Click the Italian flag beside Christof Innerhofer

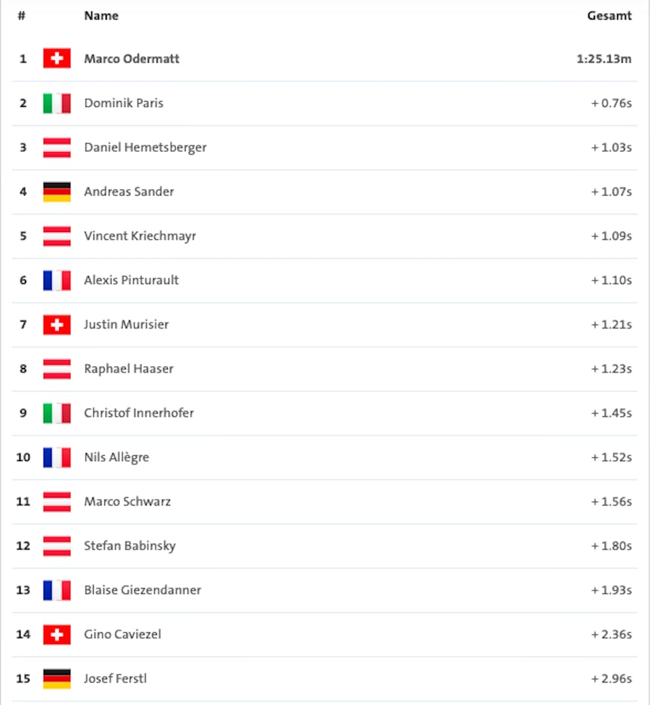click(x=57, y=413)
